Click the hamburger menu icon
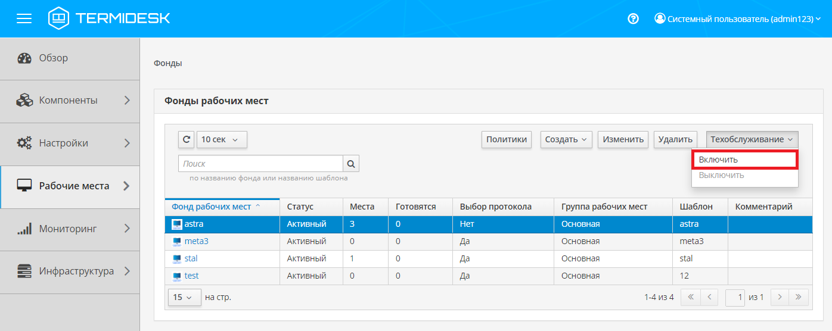The image size is (832, 331). (x=24, y=18)
